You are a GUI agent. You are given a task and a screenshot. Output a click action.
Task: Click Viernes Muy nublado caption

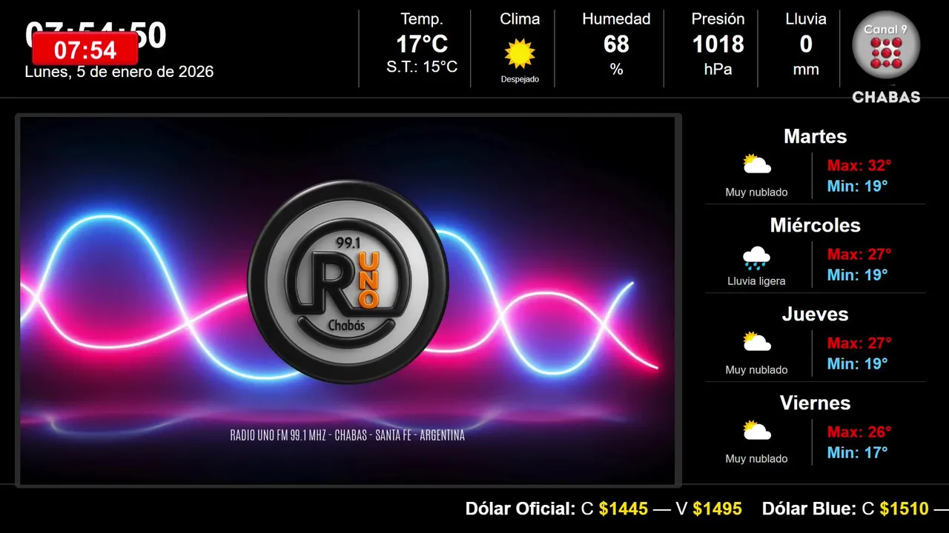tap(756, 459)
